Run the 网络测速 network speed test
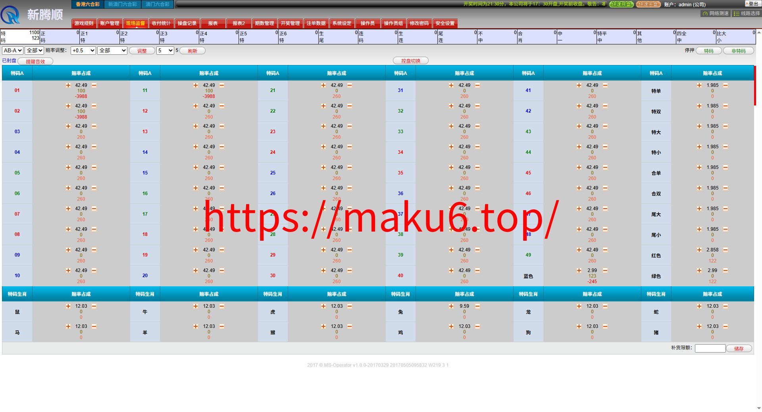The height and width of the screenshot is (412, 762). coord(716,13)
